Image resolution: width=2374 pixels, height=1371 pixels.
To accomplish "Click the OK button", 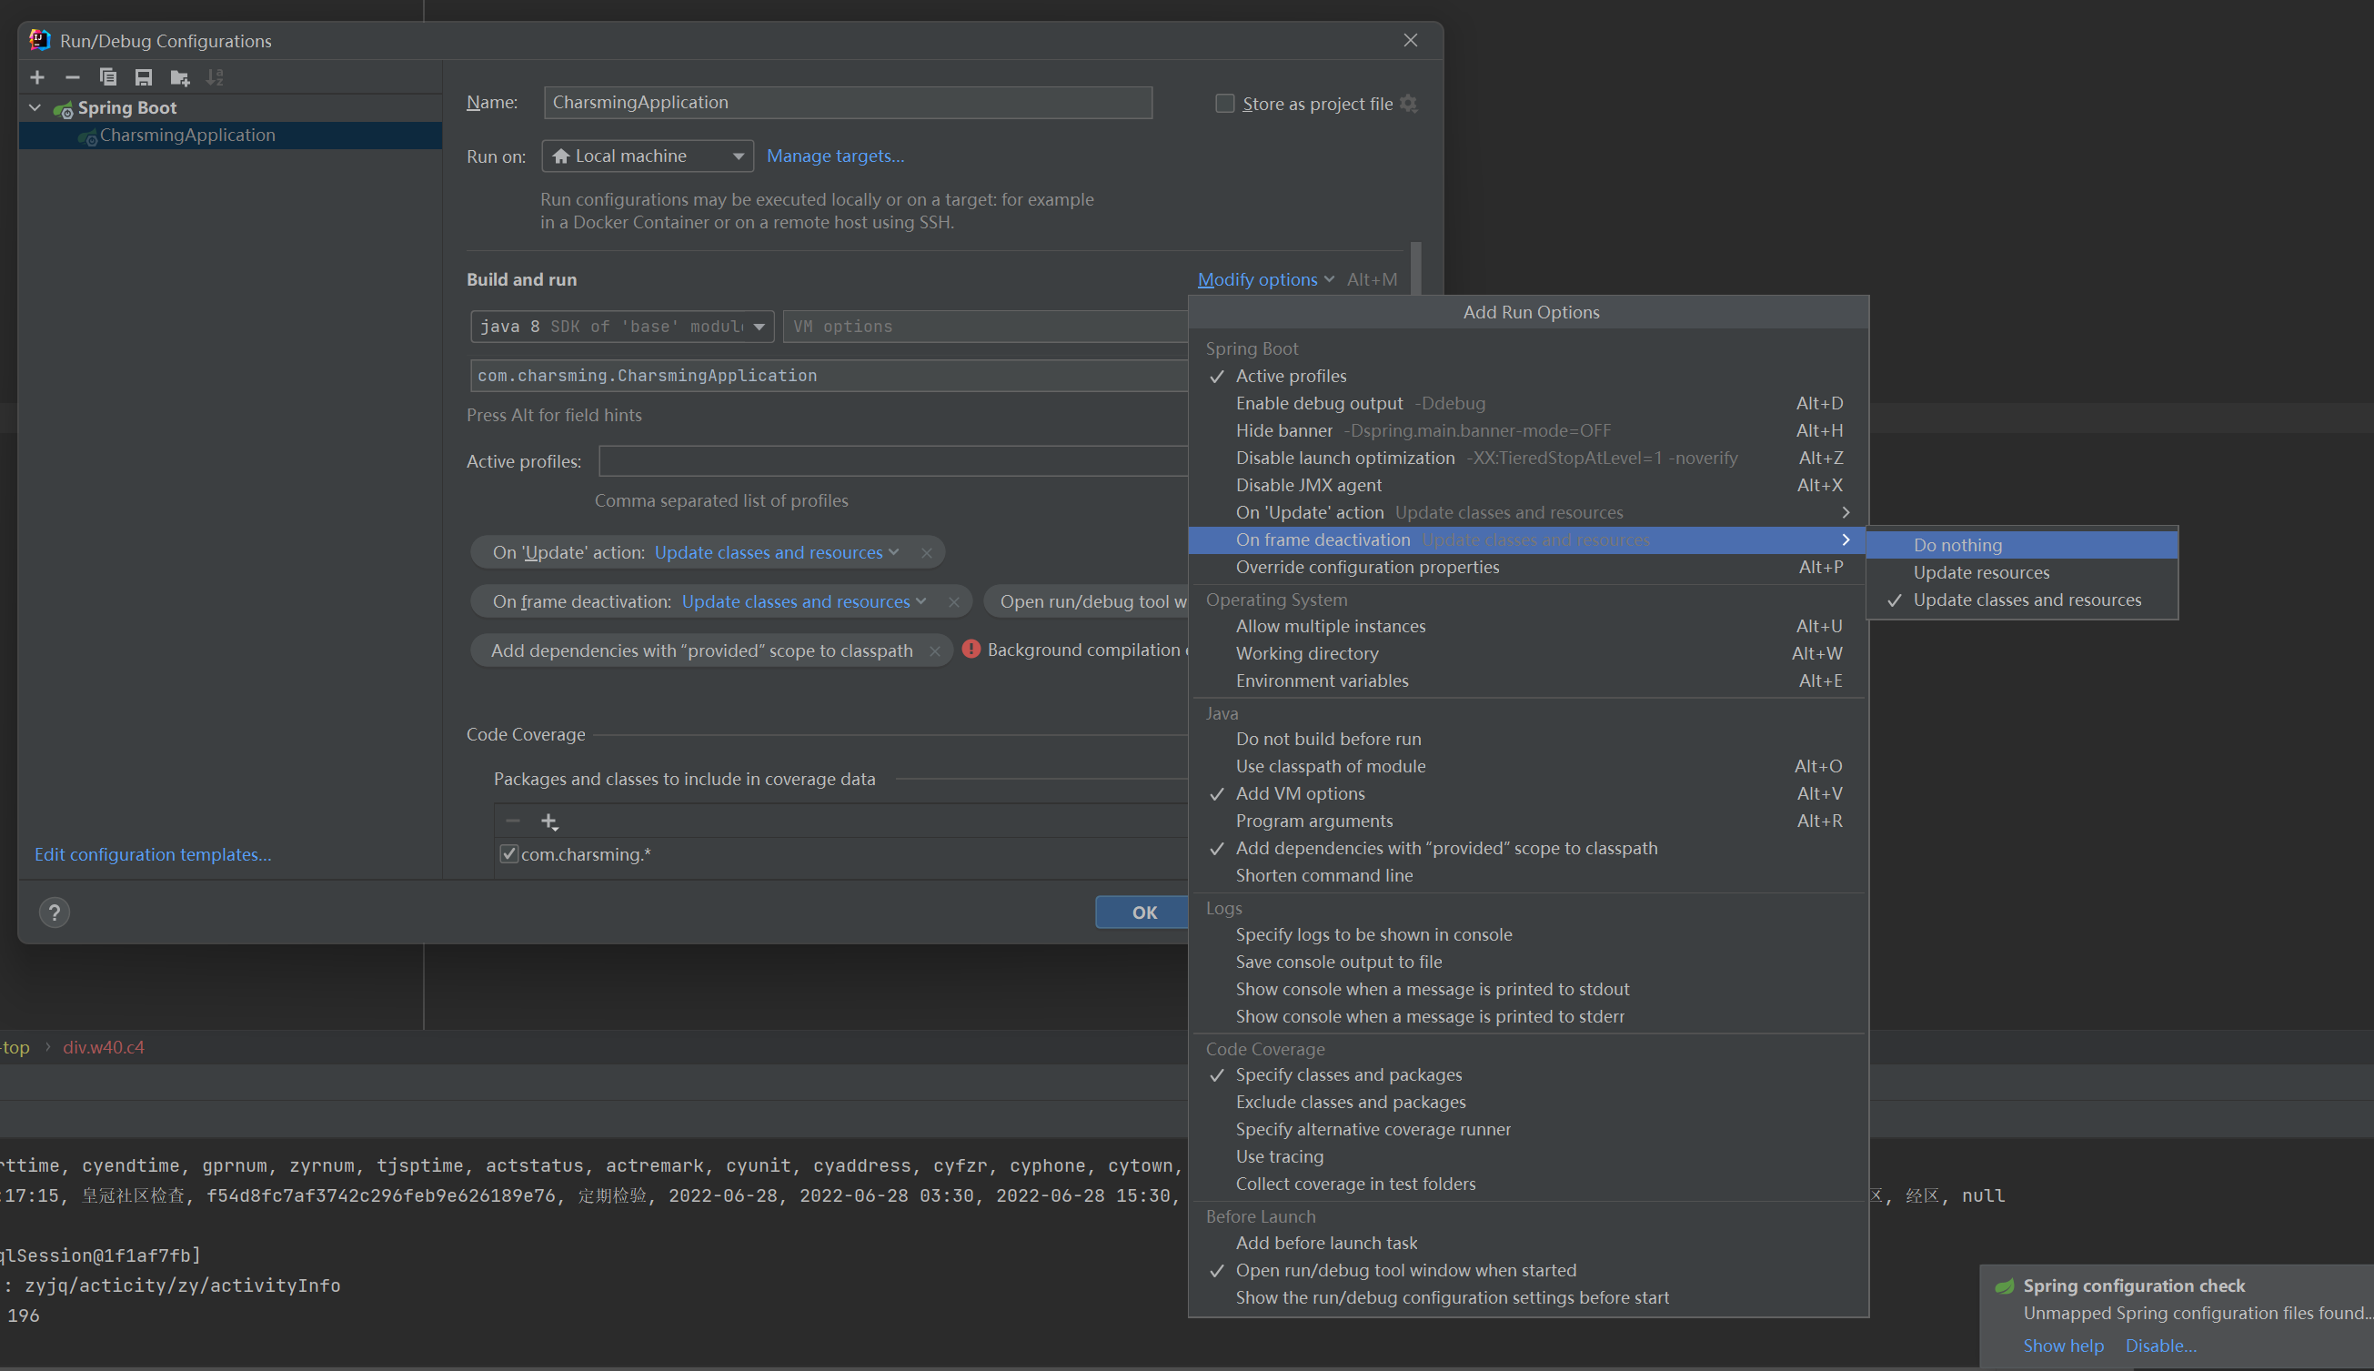I will [1142, 912].
